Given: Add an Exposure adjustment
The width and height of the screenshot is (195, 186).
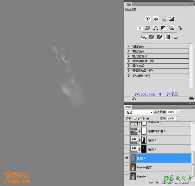Looking at the screenshot, I should click(x=172, y=19).
